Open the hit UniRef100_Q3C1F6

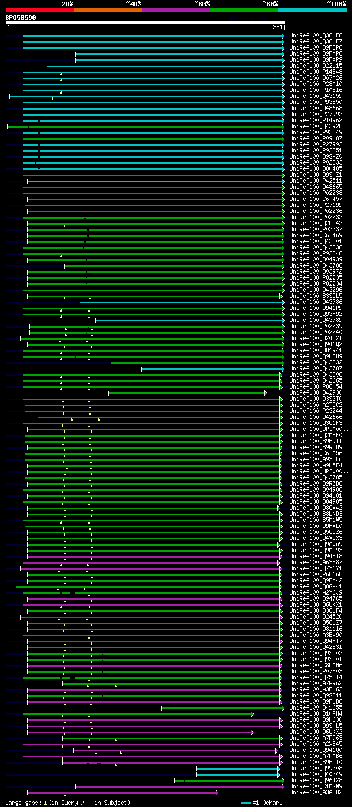tap(316, 36)
